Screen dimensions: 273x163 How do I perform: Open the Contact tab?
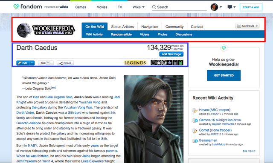pos(197,27)
